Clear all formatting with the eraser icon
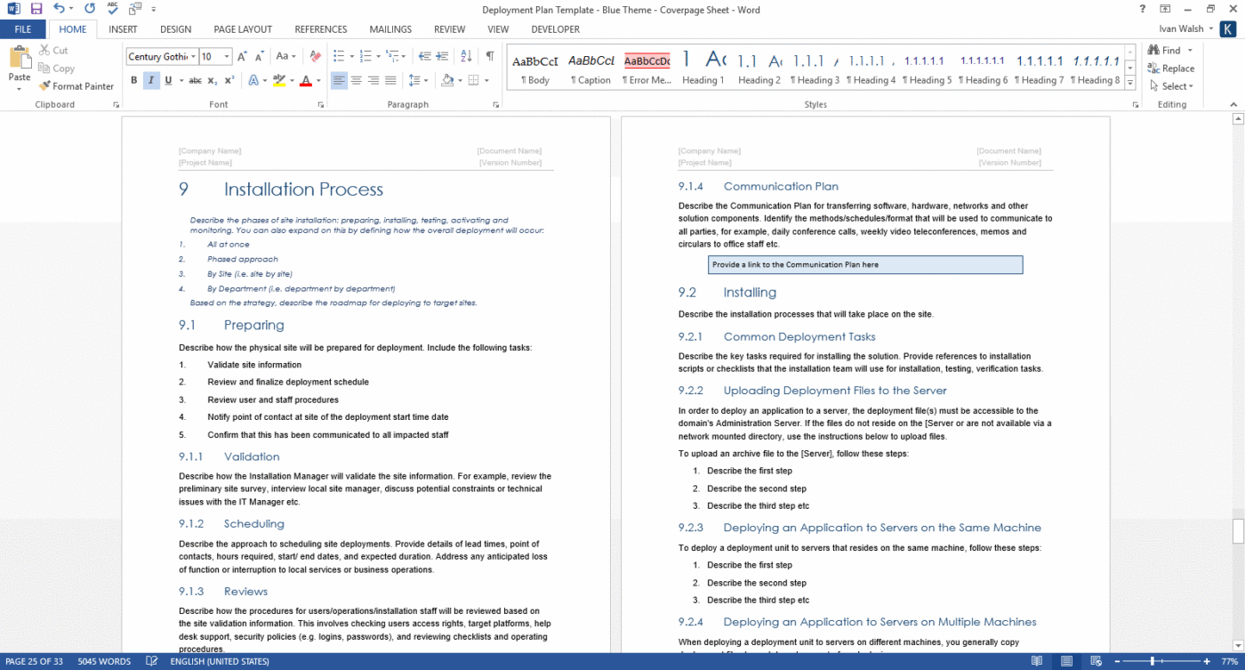 314,55
